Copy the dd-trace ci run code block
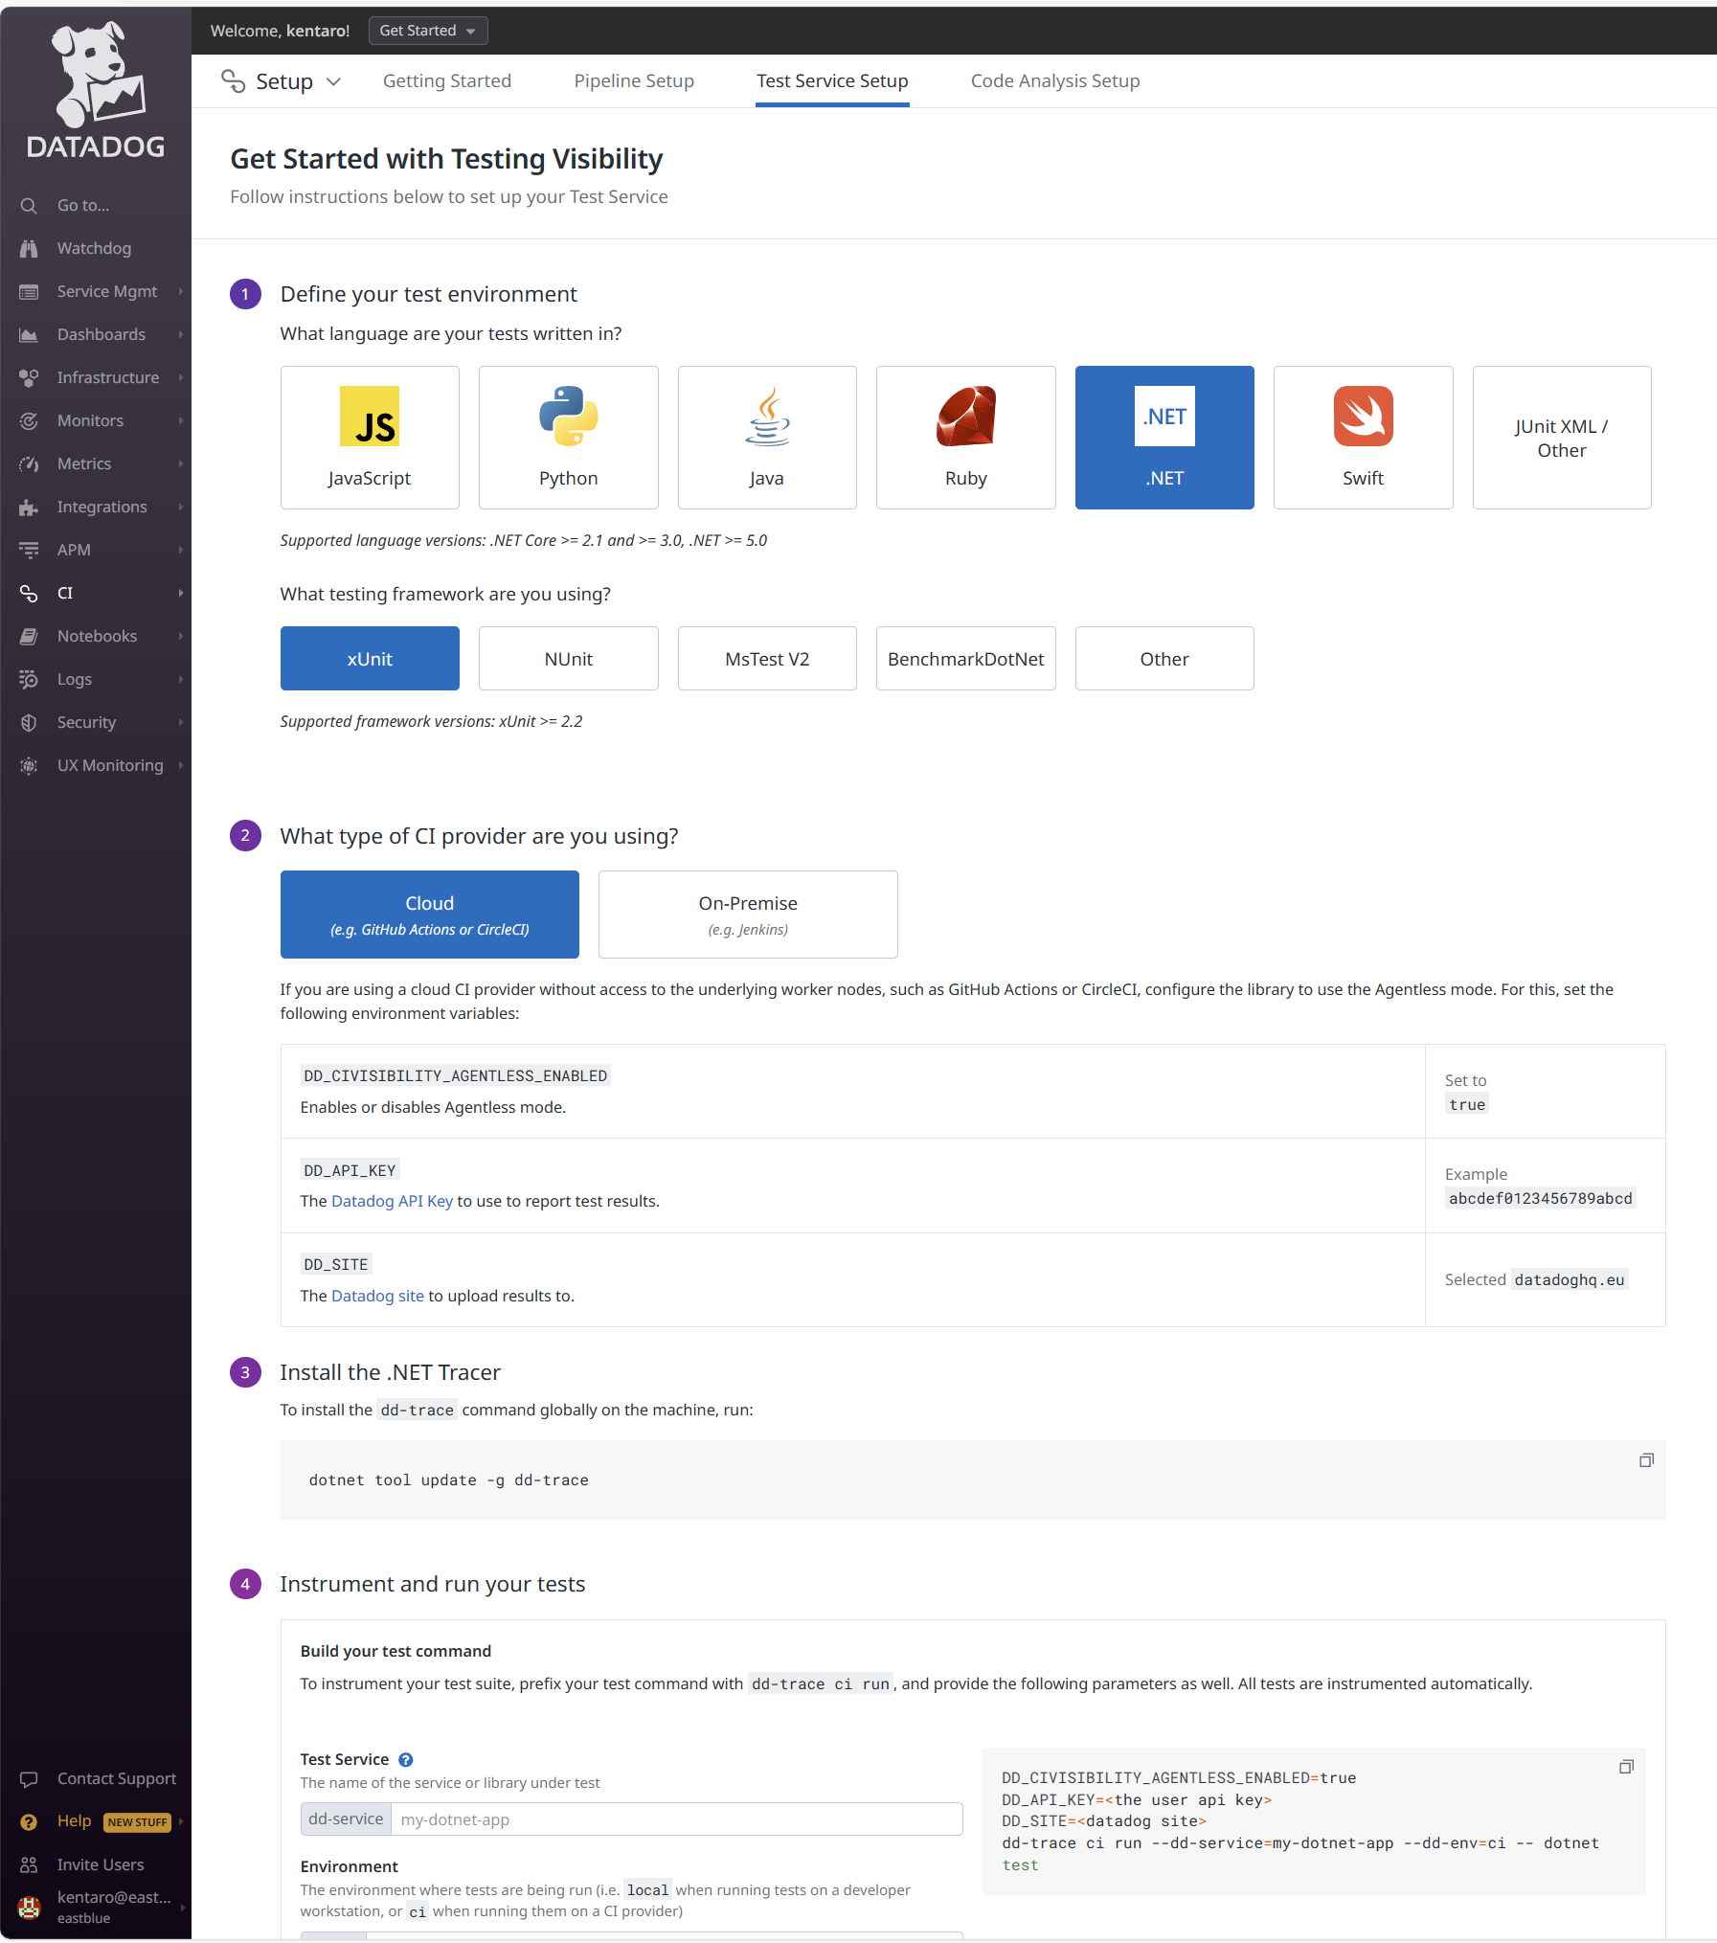This screenshot has width=1717, height=1943. [x=1626, y=1767]
